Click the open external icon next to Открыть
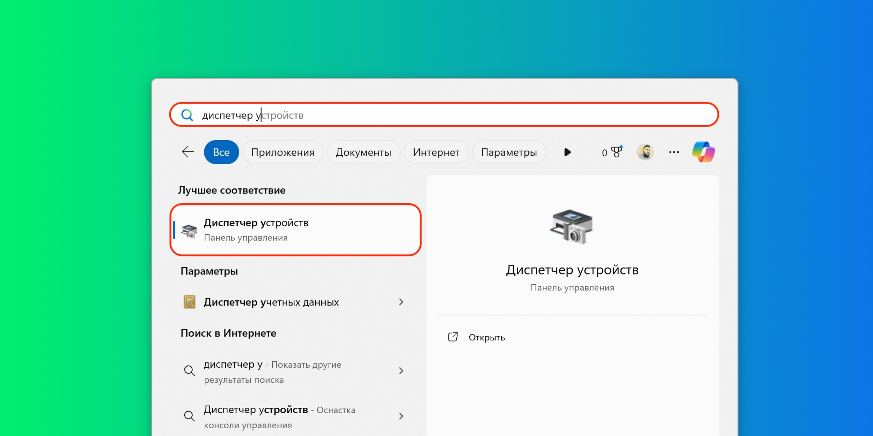Image resolution: width=873 pixels, height=436 pixels. click(453, 337)
